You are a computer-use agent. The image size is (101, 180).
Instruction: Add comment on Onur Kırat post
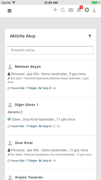(16, 161)
